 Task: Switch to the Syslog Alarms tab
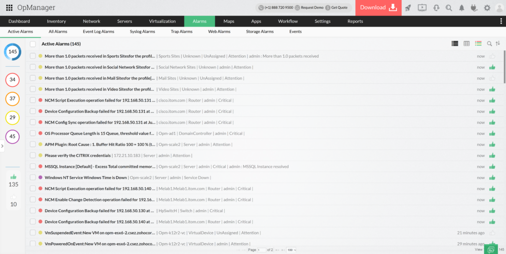tap(142, 32)
